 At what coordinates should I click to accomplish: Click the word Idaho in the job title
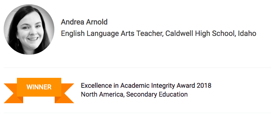pos(247,33)
